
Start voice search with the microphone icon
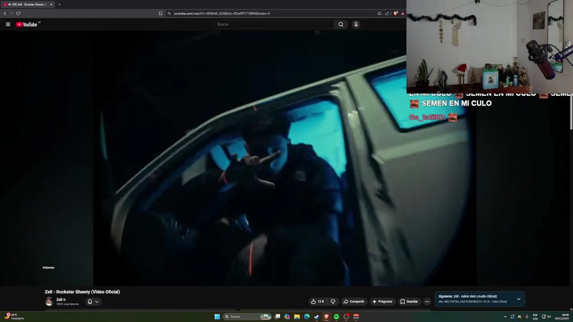[x=356, y=24]
